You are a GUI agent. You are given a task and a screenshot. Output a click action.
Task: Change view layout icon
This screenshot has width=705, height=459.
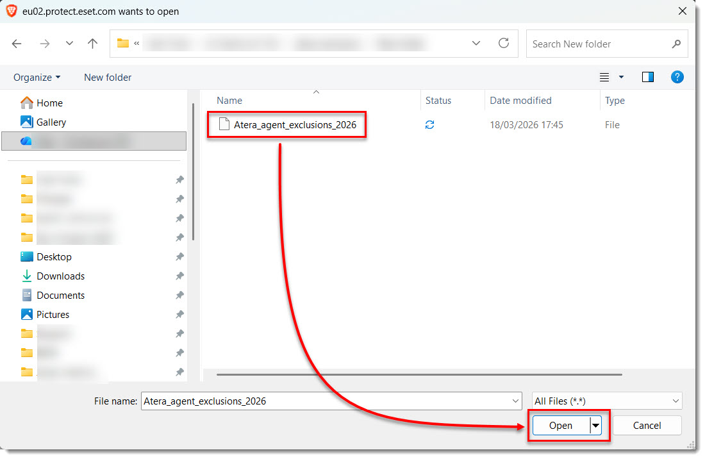tap(604, 78)
